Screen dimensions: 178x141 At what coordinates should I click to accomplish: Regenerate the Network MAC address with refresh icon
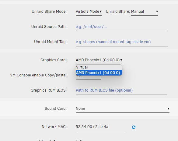[134, 127]
